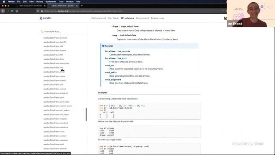Click the Firefox home icon
The height and width of the screenshot is (155, 275).
[x=17, y=11]
